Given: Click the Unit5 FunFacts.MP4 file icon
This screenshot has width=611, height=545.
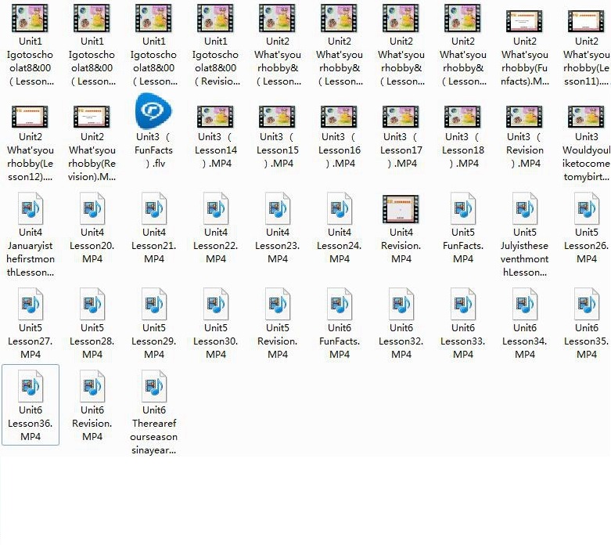Looking at the screenshot, I should point(463,209).
